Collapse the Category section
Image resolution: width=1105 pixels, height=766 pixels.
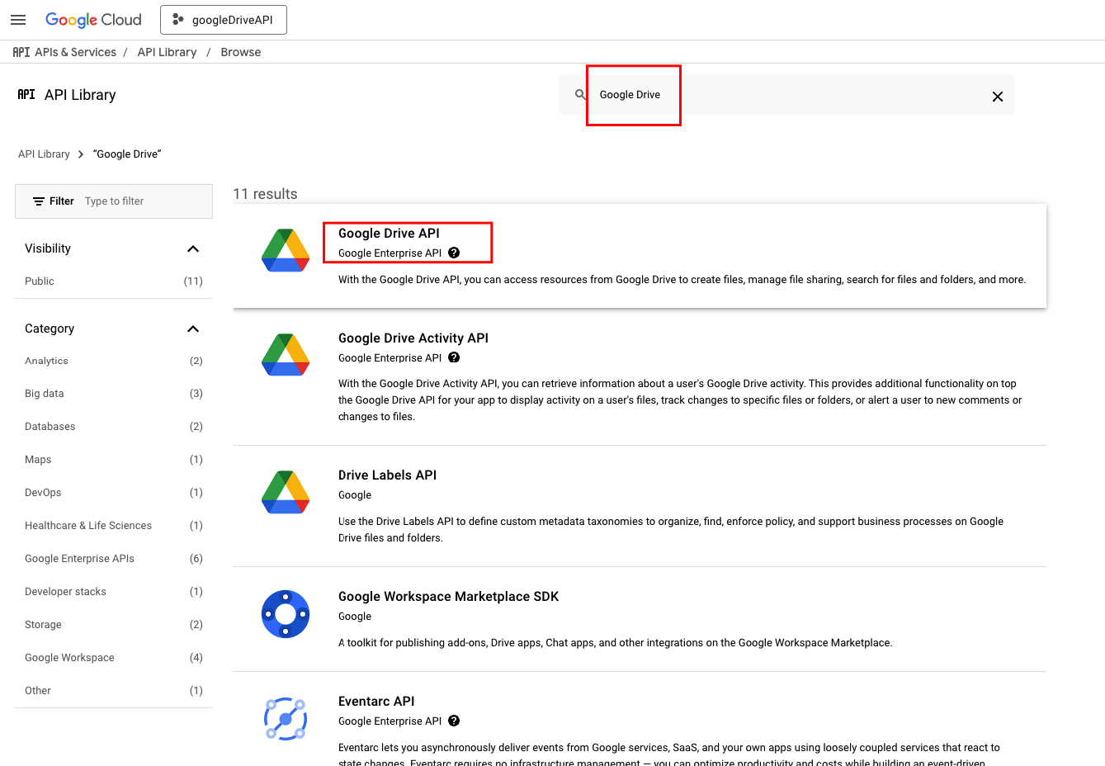pyautogui.click(x=193, y=329)
